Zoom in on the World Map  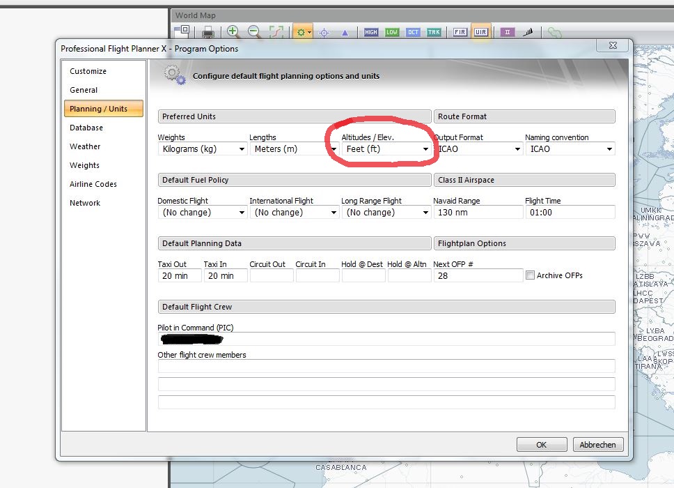(x=233, y=31)
